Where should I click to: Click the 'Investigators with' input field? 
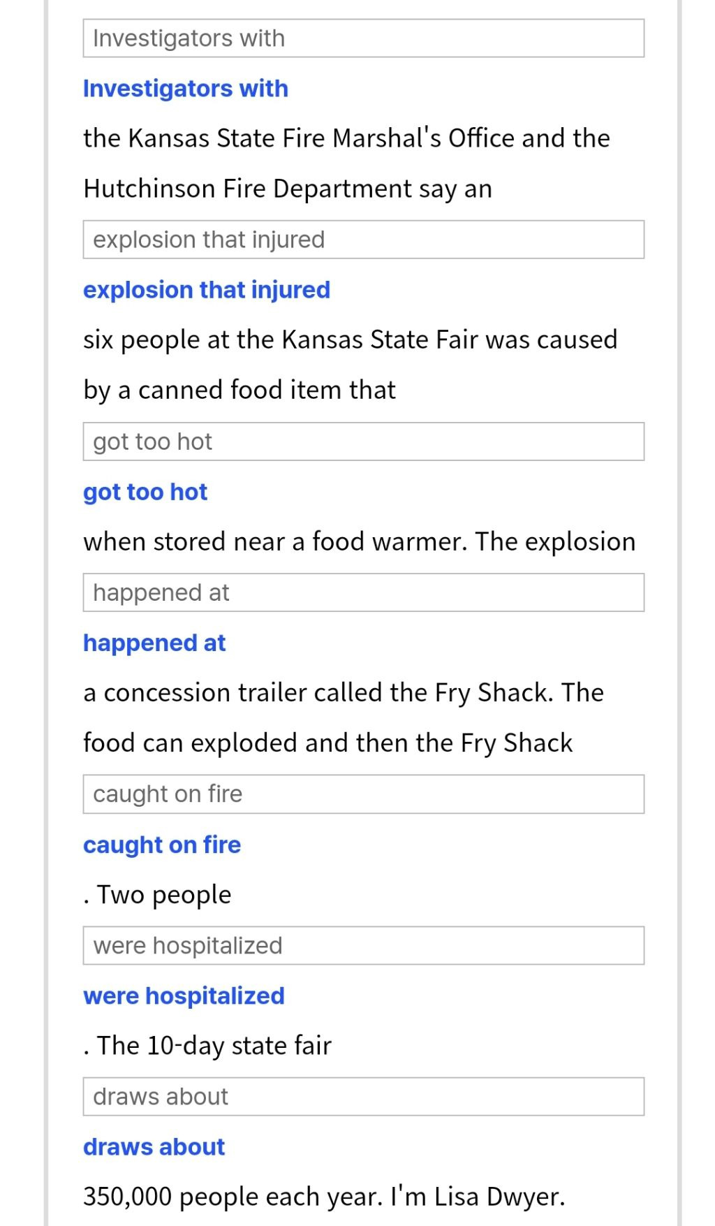coord(363,38)
